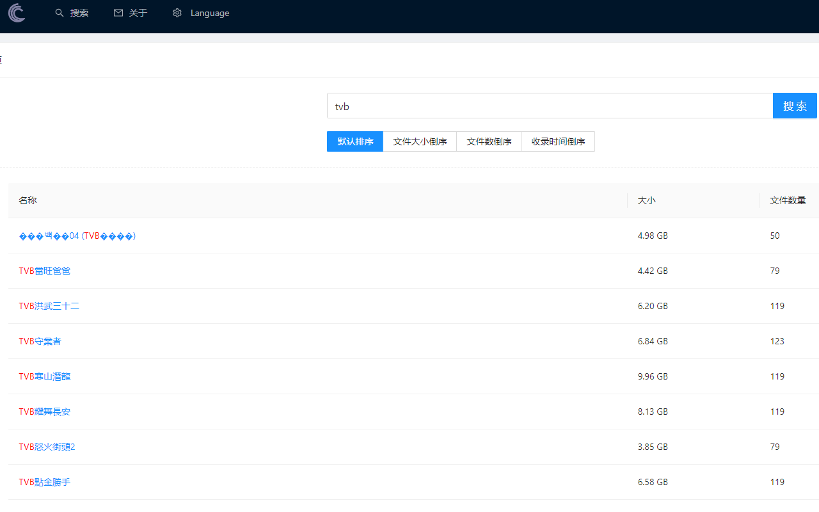The height and width of the screenshot is (512, 819).
Task: Open the TVB當旺爸爸 result
Action: point(45,270)
